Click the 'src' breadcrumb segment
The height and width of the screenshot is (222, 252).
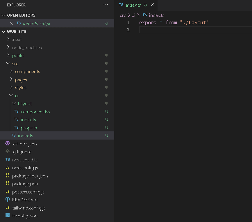123,15
